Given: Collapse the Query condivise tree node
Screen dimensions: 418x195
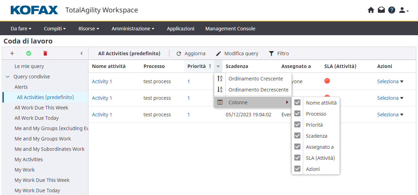Looking at the screenshot, I should click(8, 77).
